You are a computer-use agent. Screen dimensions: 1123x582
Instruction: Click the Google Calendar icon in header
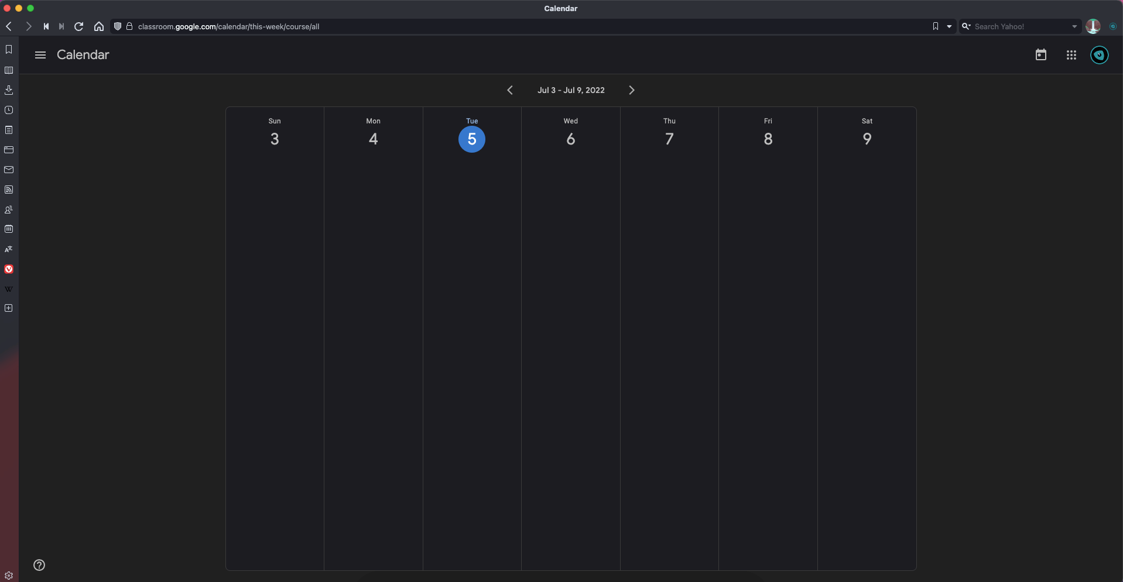tap(1041, 55)
